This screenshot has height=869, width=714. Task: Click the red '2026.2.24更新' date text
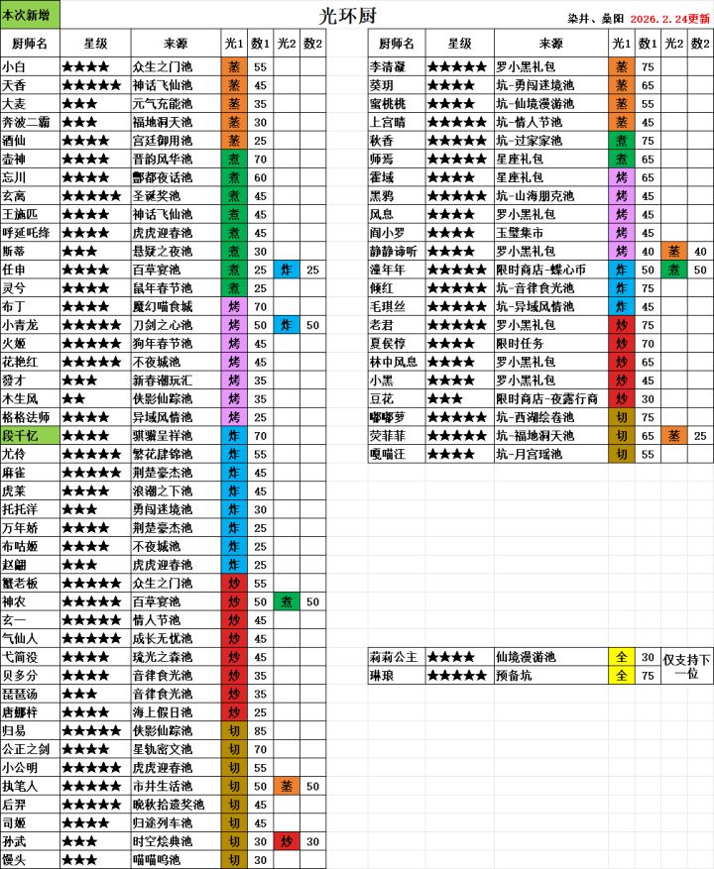tap(669, 18)
